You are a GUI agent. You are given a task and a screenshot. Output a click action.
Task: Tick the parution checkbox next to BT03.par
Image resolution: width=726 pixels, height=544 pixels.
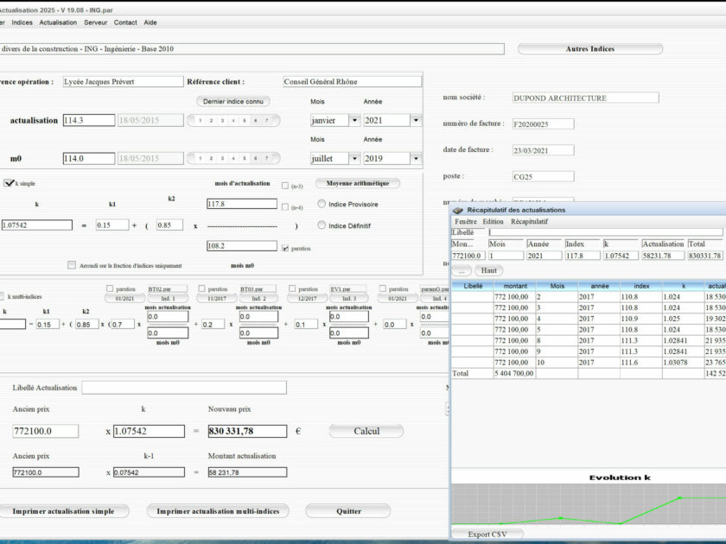(201, 288)
